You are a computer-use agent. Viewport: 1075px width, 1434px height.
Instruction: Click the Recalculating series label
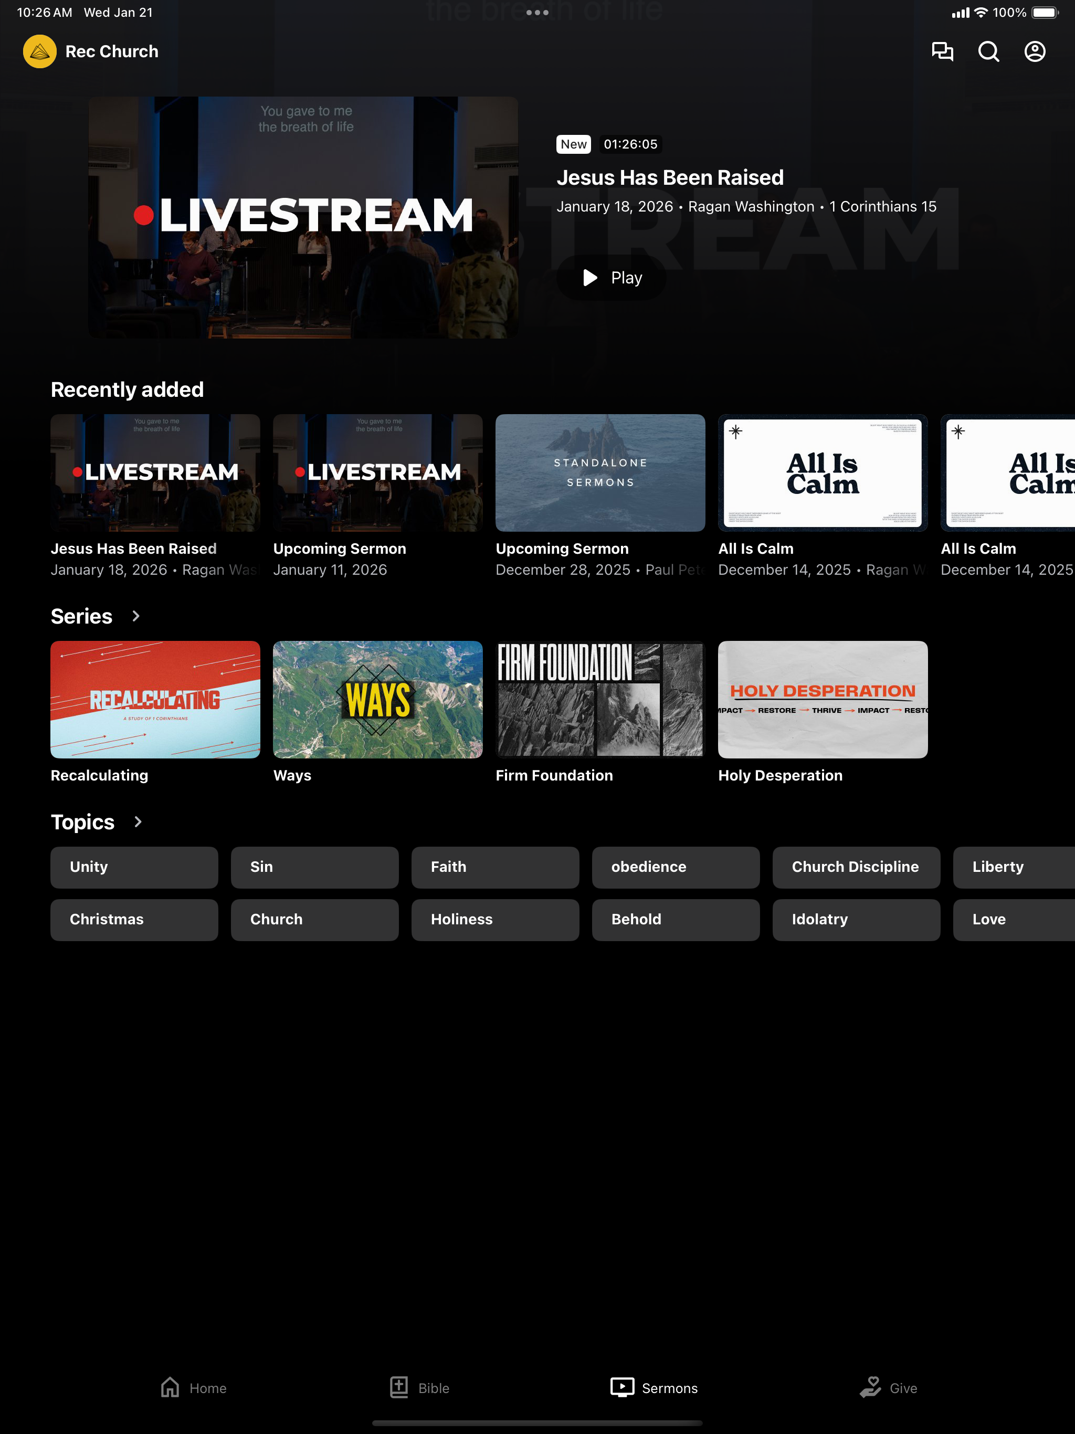pos(99,775)
